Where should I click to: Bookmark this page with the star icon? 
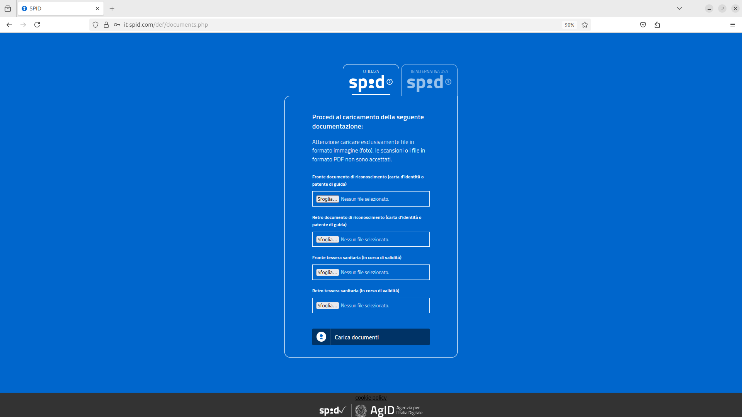585,25
